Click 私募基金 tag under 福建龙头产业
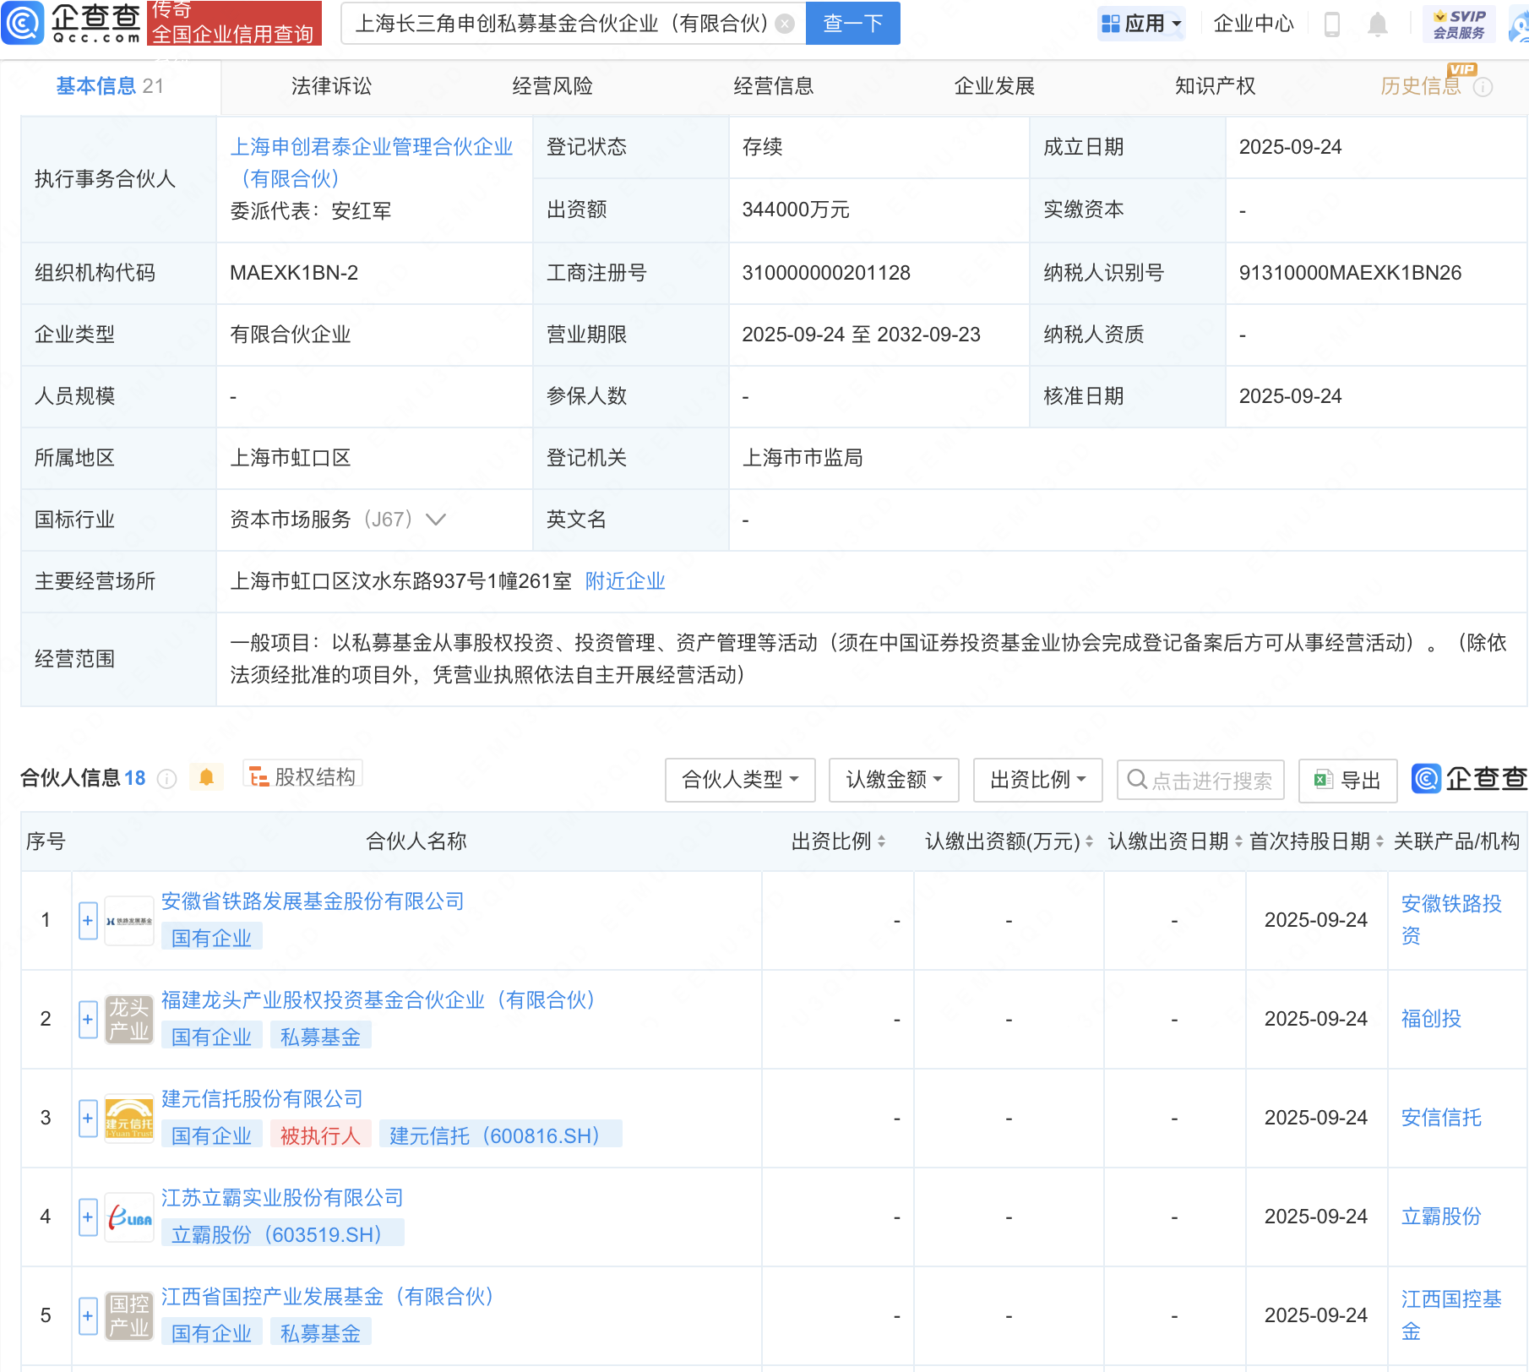The height and width of the screenshot is (1372, 1529). 320,1037
